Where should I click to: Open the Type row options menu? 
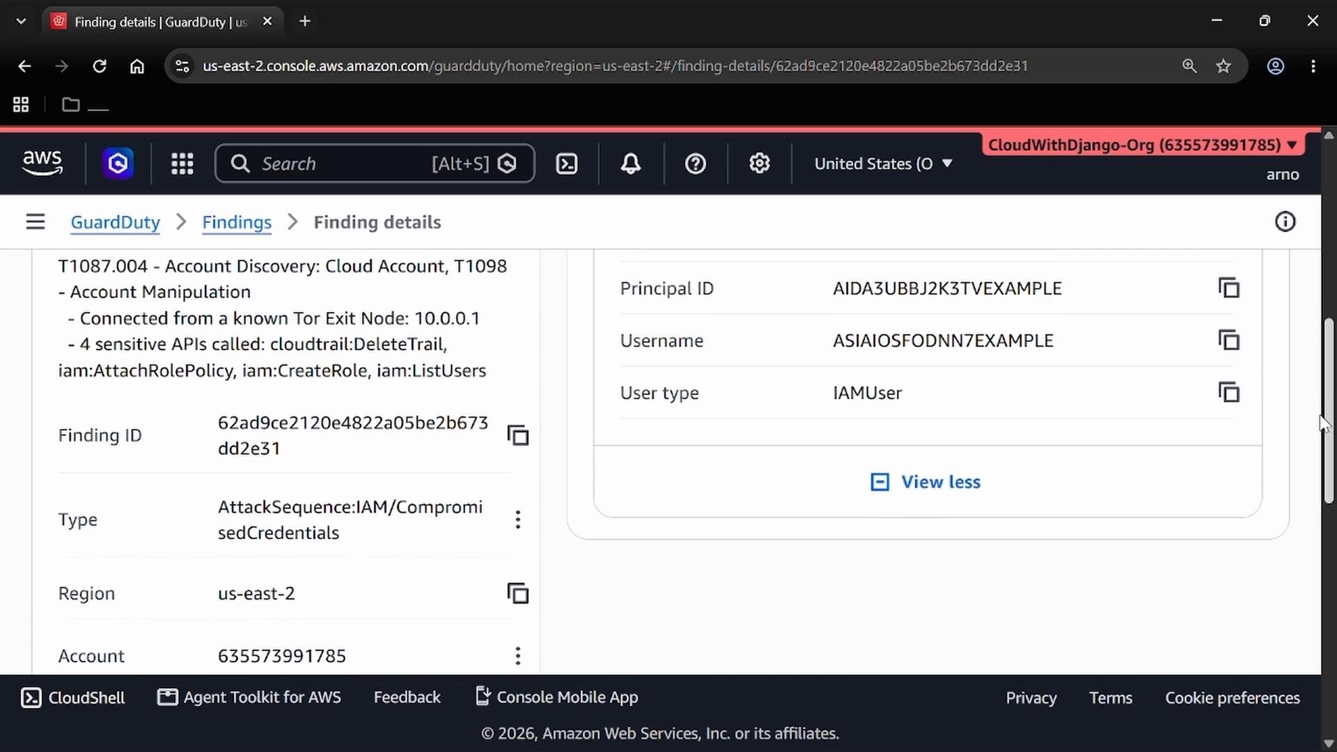coord(518,519)
